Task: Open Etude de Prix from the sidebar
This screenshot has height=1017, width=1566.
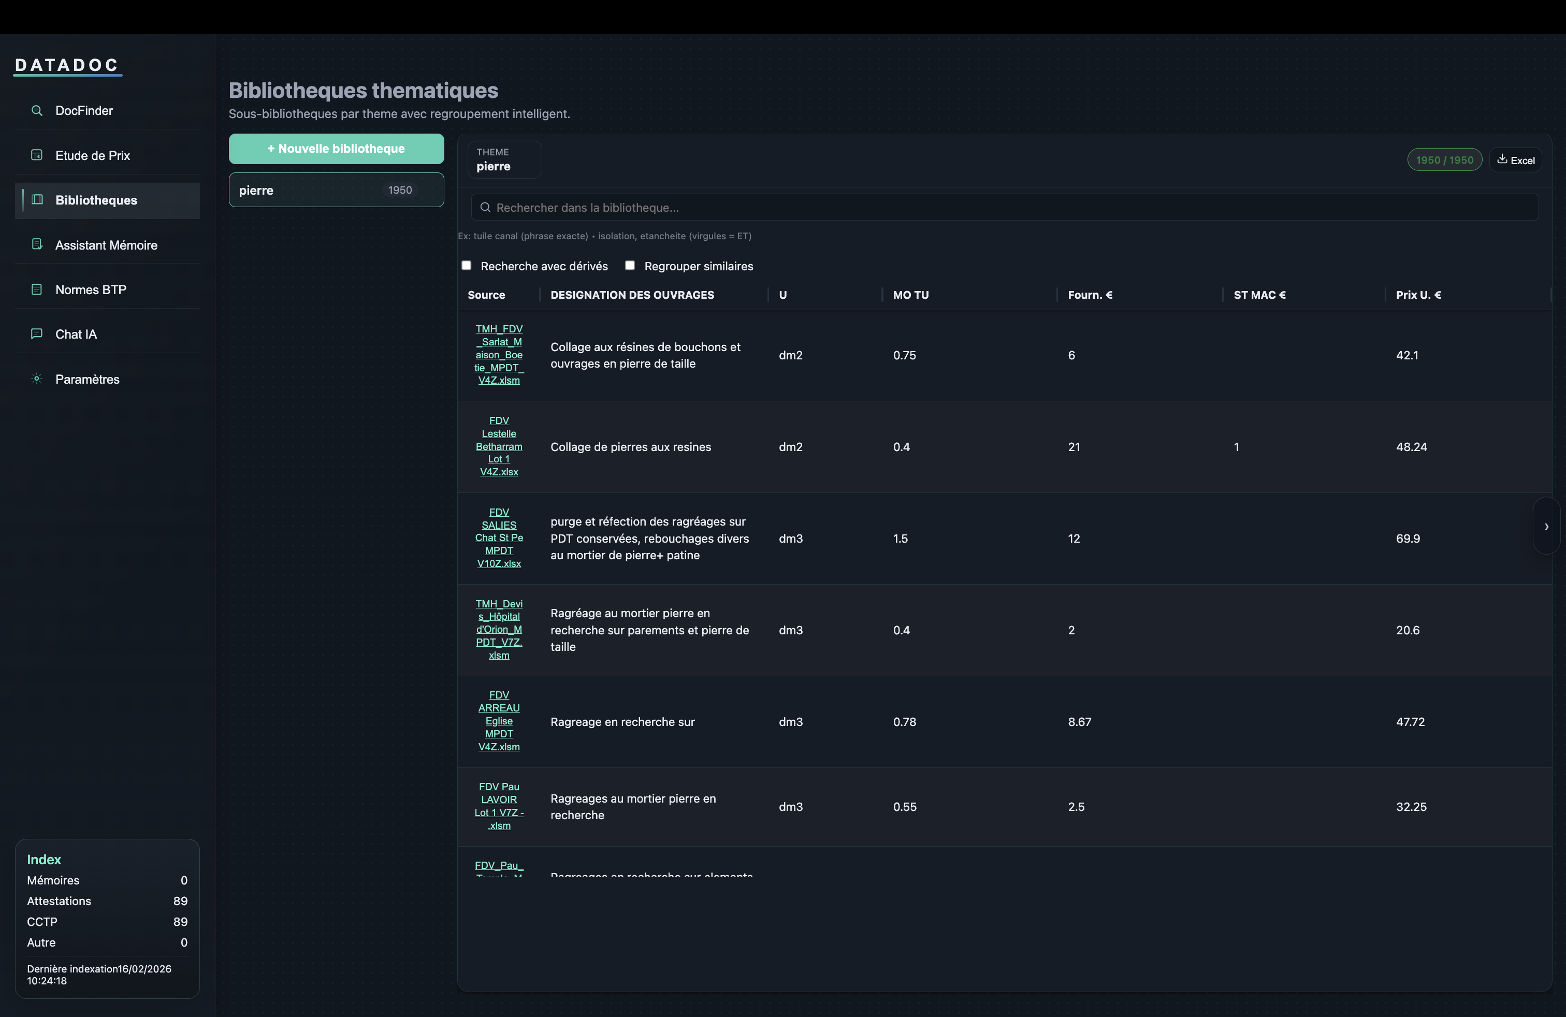Action: 37,155
